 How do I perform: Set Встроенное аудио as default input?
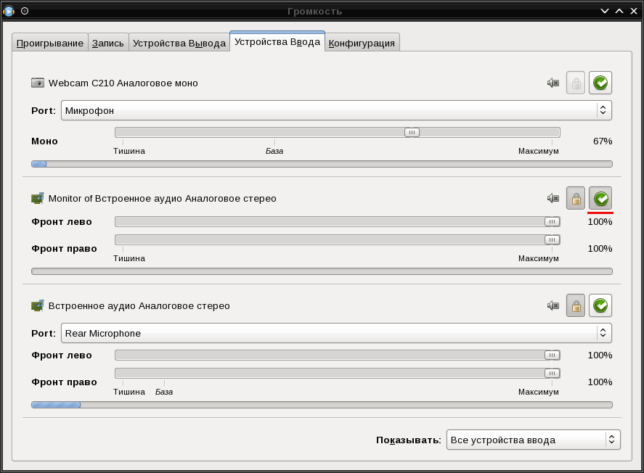[x=600, y=306]
